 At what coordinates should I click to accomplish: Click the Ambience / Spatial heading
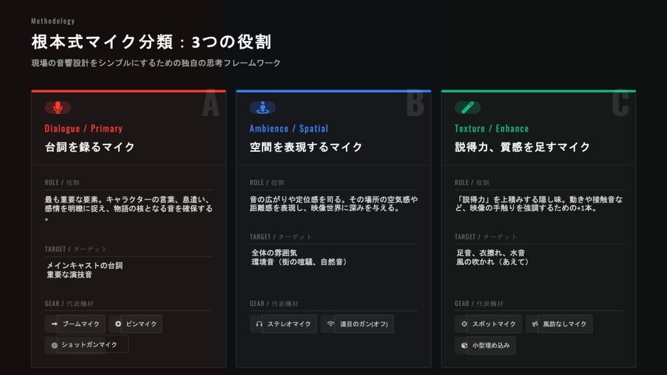(x=289, y=128)
